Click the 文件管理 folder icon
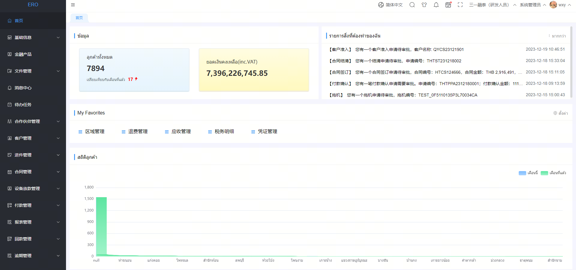 tap(10, 71)
